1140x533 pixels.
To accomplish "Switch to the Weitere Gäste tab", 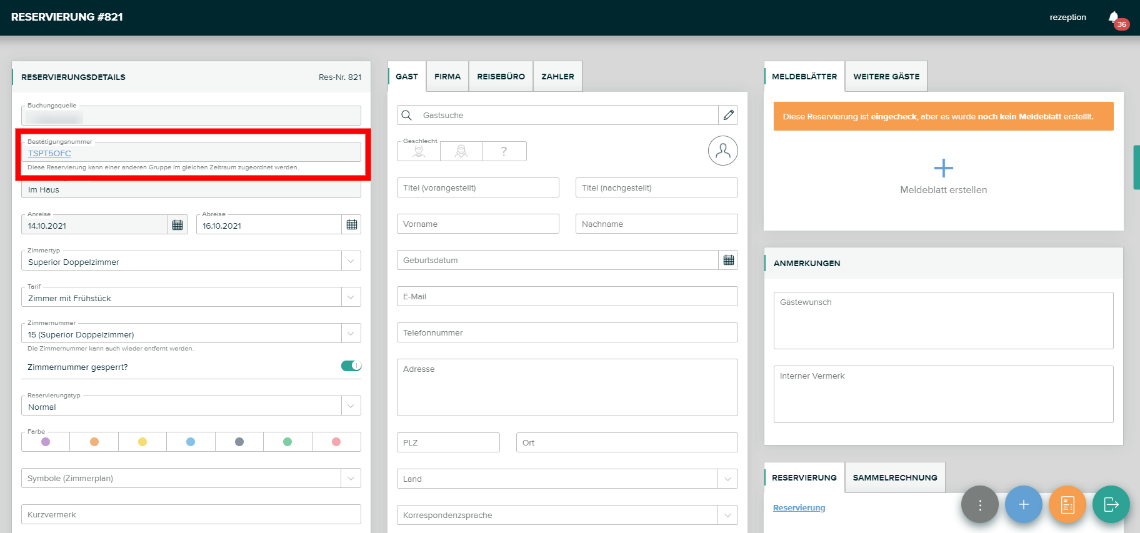I will coord(886,76).
